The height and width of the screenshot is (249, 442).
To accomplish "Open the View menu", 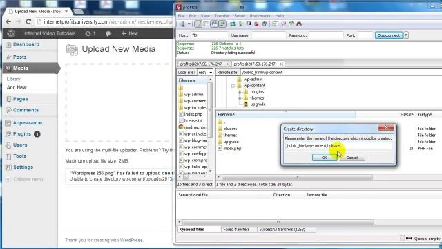I will pos(205,16).
